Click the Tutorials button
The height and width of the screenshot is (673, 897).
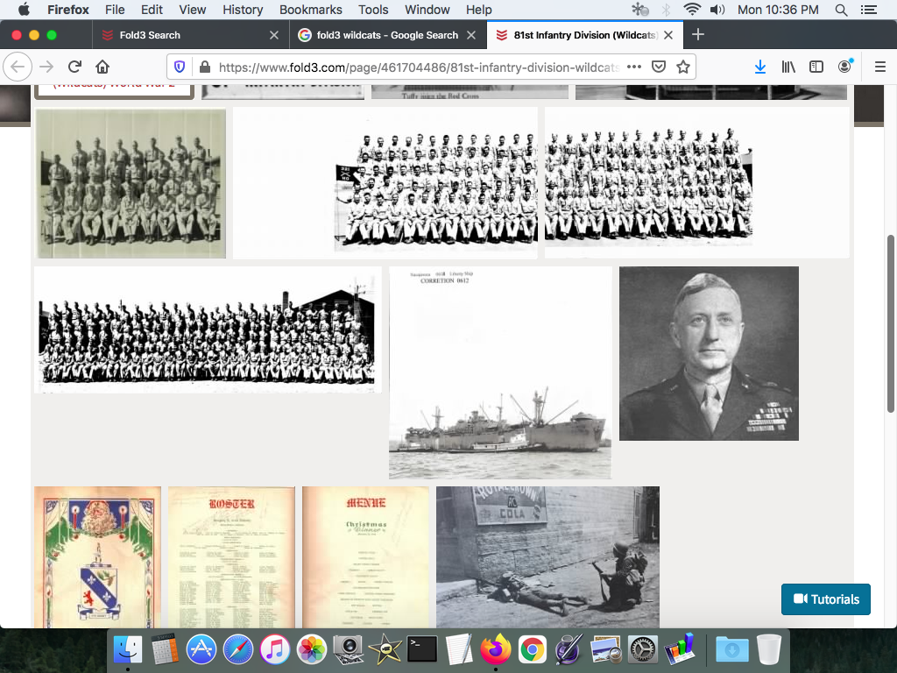point(825,599)
